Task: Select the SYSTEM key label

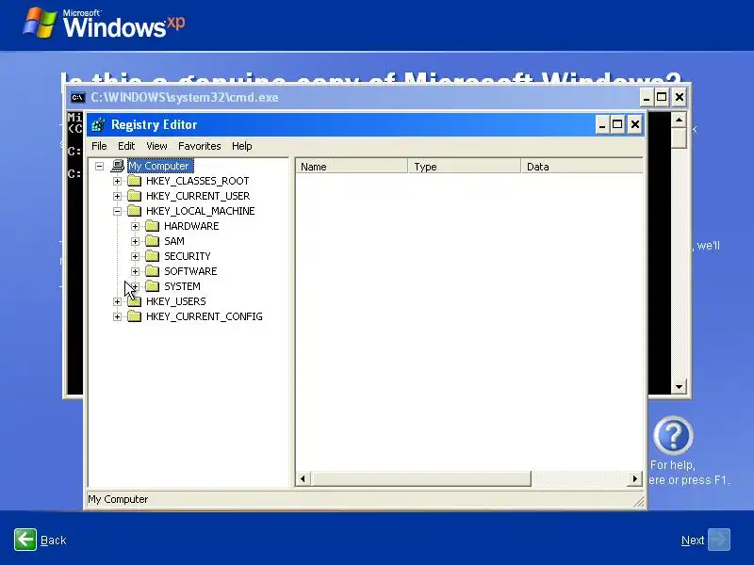Action: coord(182,286)
